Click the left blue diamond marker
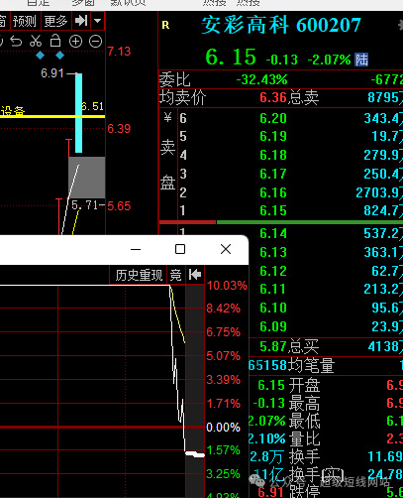The width and height of the screenshot is (403, 498). (40, 56)
